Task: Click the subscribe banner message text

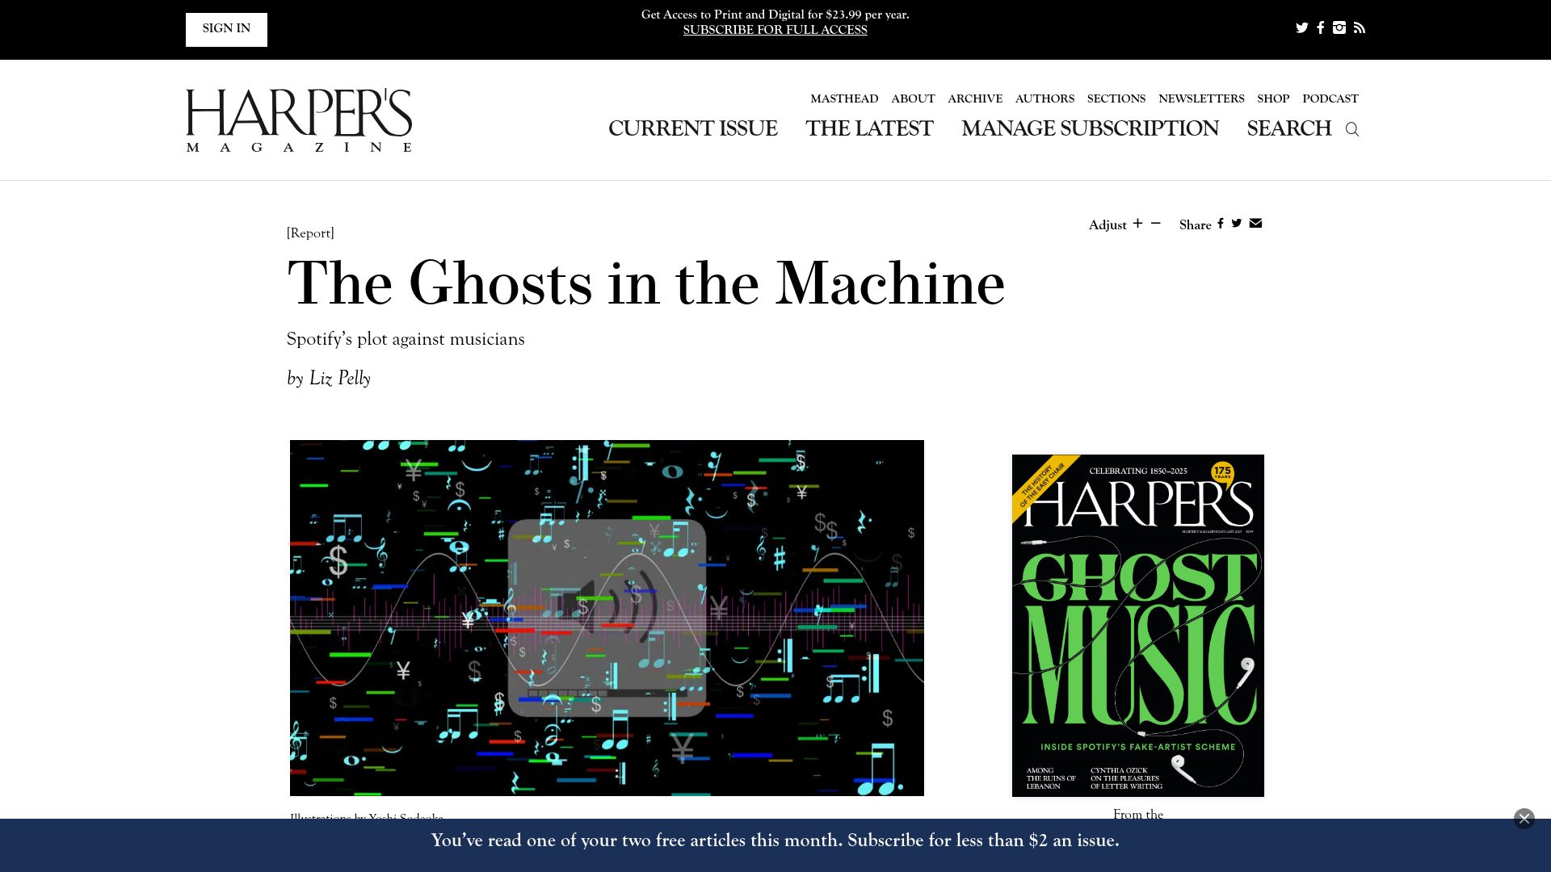Action: 775,841
